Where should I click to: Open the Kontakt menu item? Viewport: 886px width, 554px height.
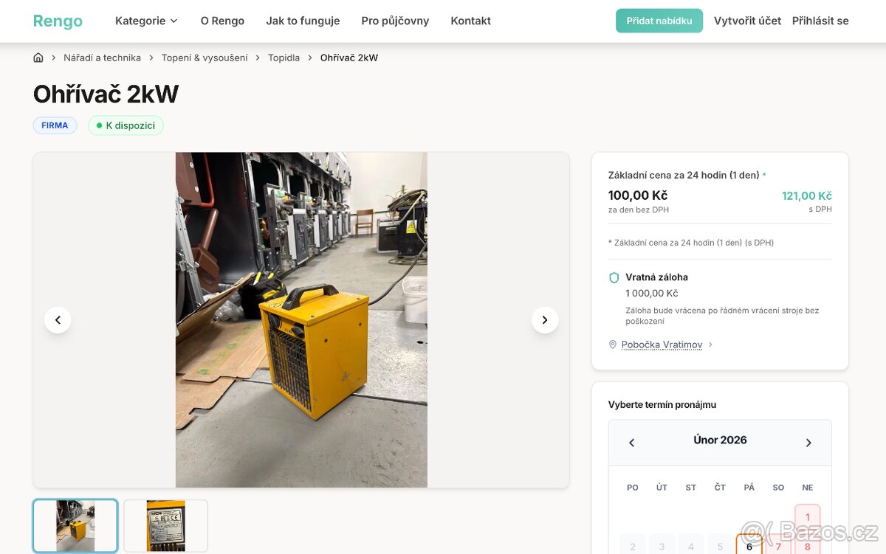pyautogui.click(x=470, y=21)
